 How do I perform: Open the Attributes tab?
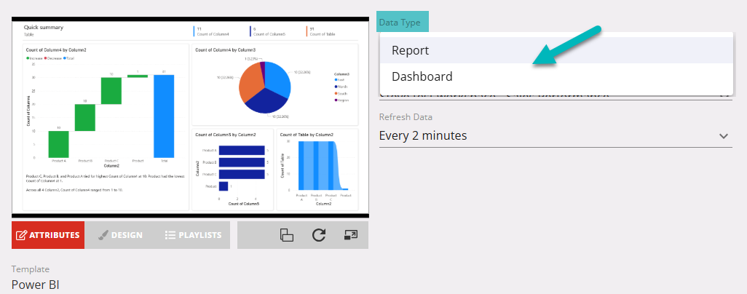(x=48, y=235)
